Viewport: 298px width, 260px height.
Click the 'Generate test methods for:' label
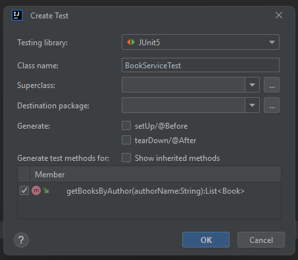(63, 158)
